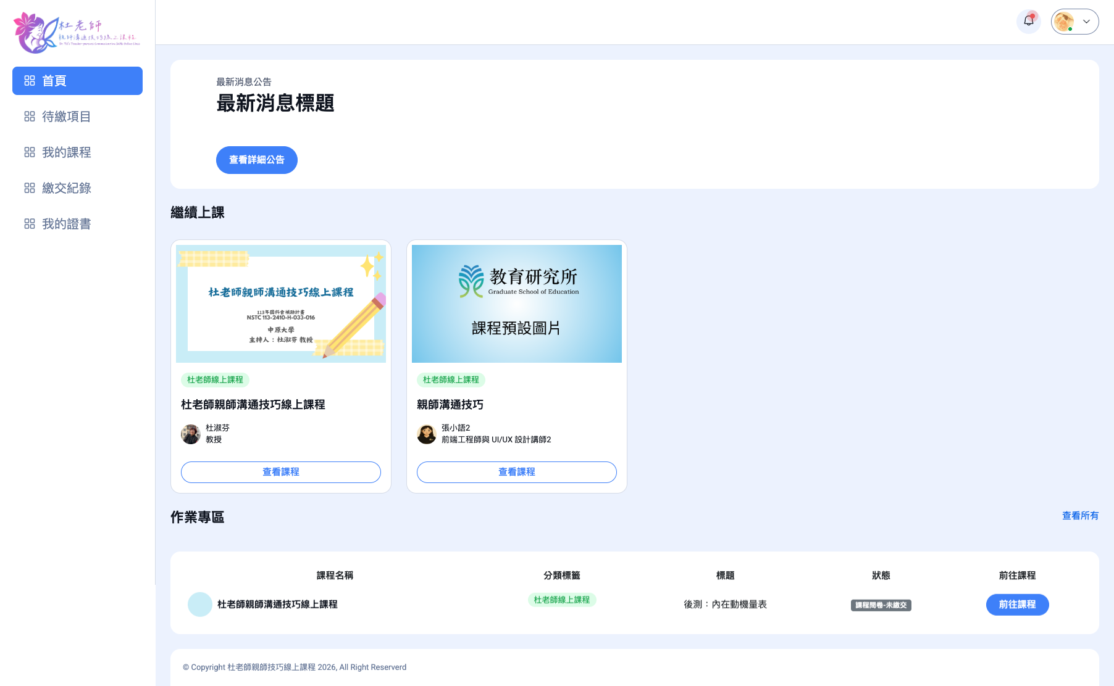Click the light blue circle in homework row
Viewport: 1114px width, 686px height.
tap(199, 605)
